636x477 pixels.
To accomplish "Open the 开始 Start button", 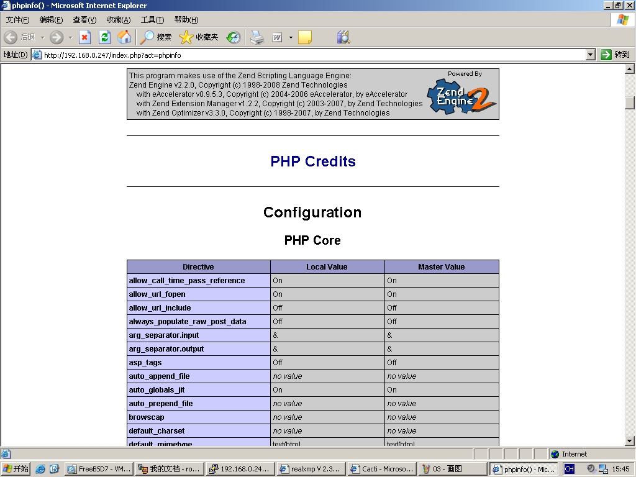I will (16, 469).
